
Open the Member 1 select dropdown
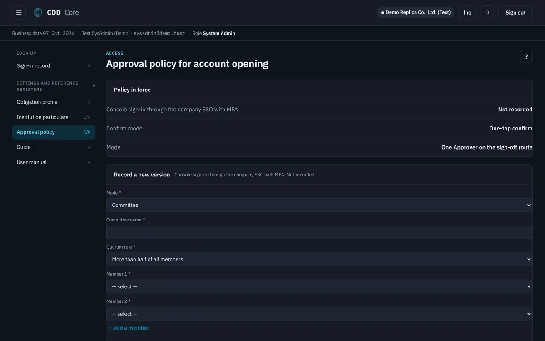click(x=319, y=286)
